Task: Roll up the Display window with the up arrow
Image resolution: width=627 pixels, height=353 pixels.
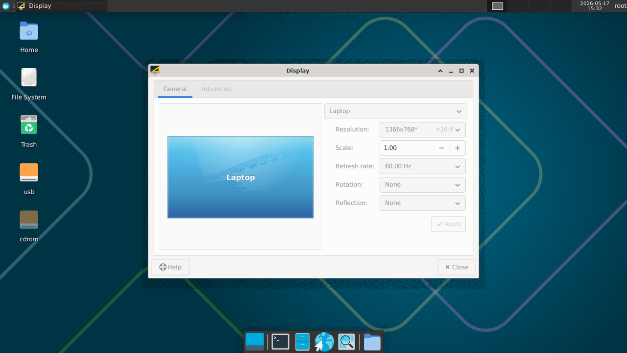Action: [440, 71]
